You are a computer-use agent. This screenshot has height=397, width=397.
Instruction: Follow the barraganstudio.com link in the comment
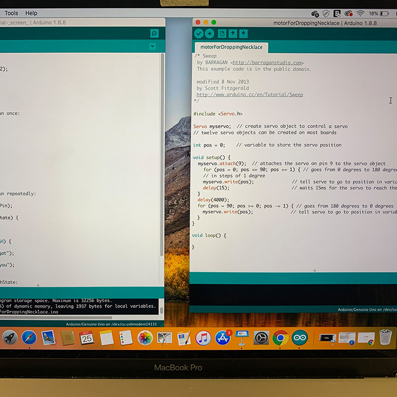click(267, 63)
